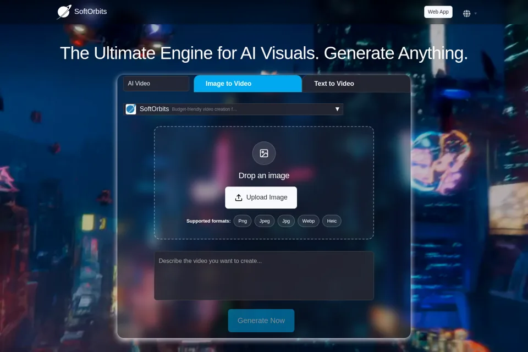
Task: Click the Jpeg format chip
Action: coord(265,221)
